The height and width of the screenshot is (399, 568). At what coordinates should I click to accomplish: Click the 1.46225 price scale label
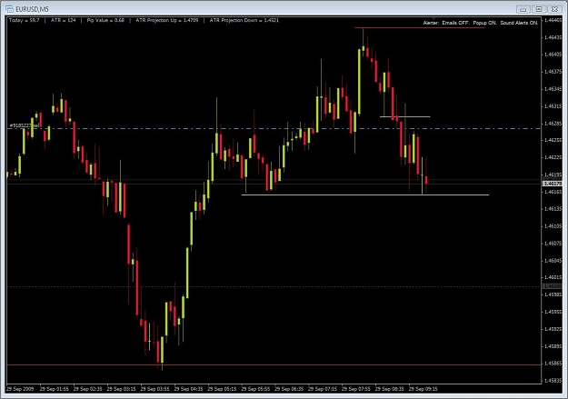click(553, 157)
